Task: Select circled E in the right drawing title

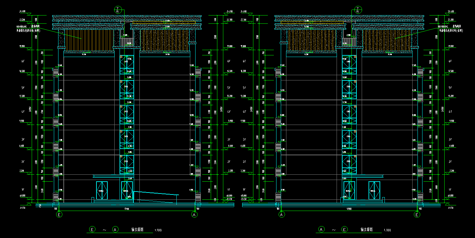Action: (x=345, y=229)
